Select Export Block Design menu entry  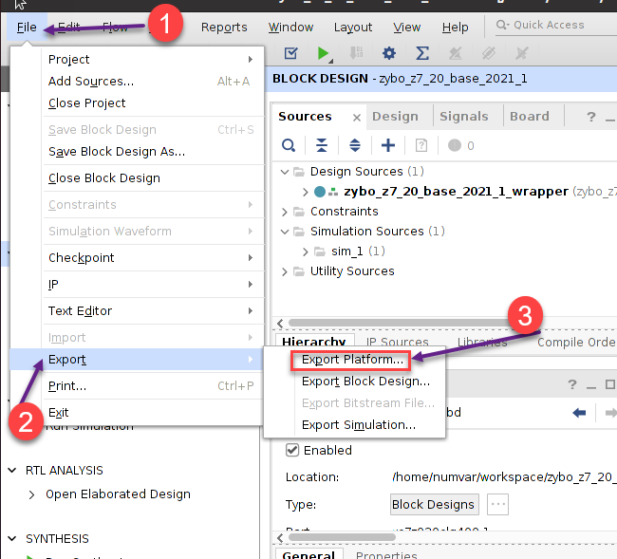coord(365,382)
